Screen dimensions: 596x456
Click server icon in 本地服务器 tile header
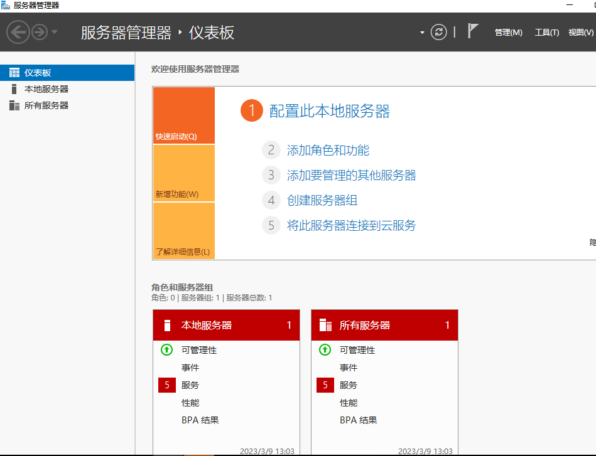click(167, 326)
